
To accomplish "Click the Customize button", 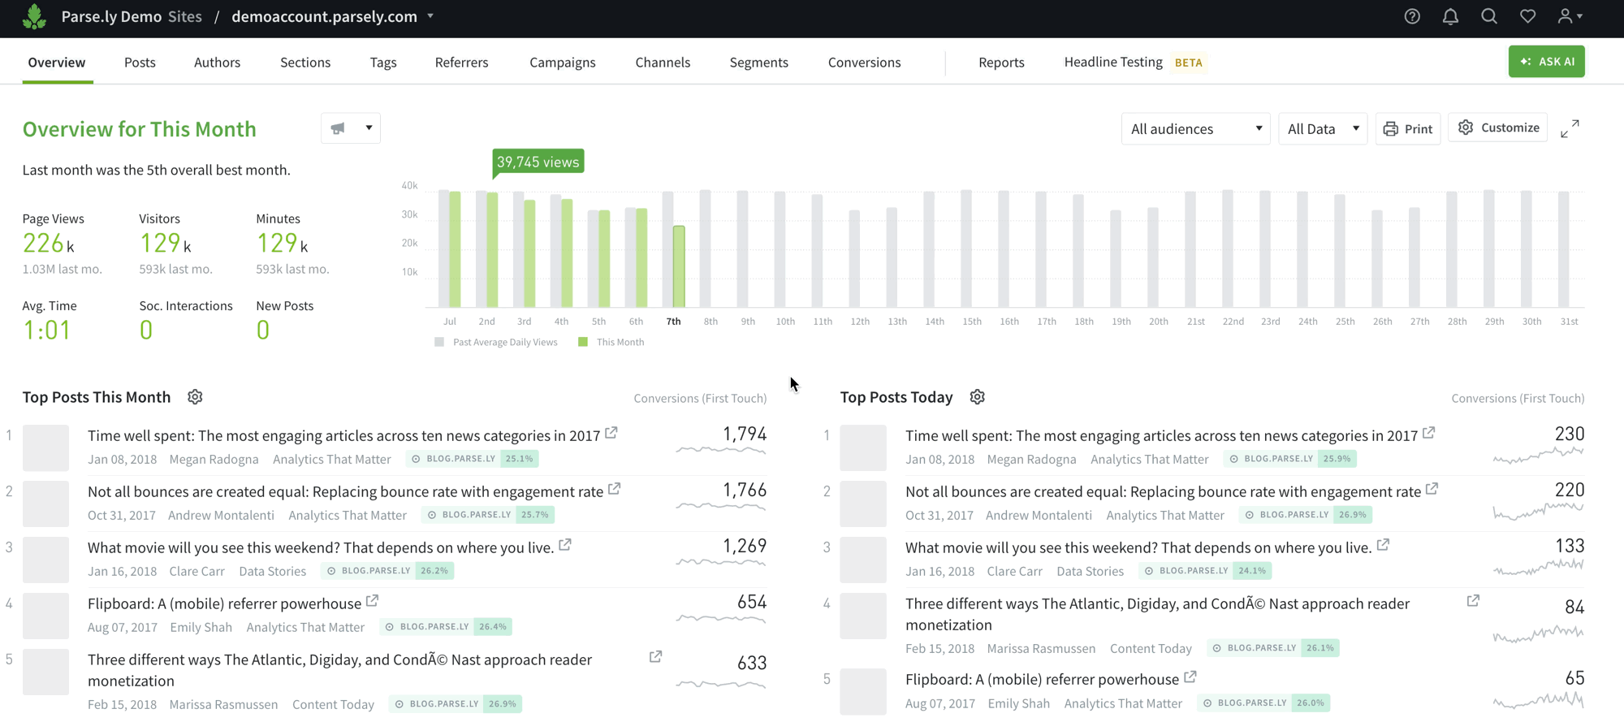I will tap(1498, 128).
